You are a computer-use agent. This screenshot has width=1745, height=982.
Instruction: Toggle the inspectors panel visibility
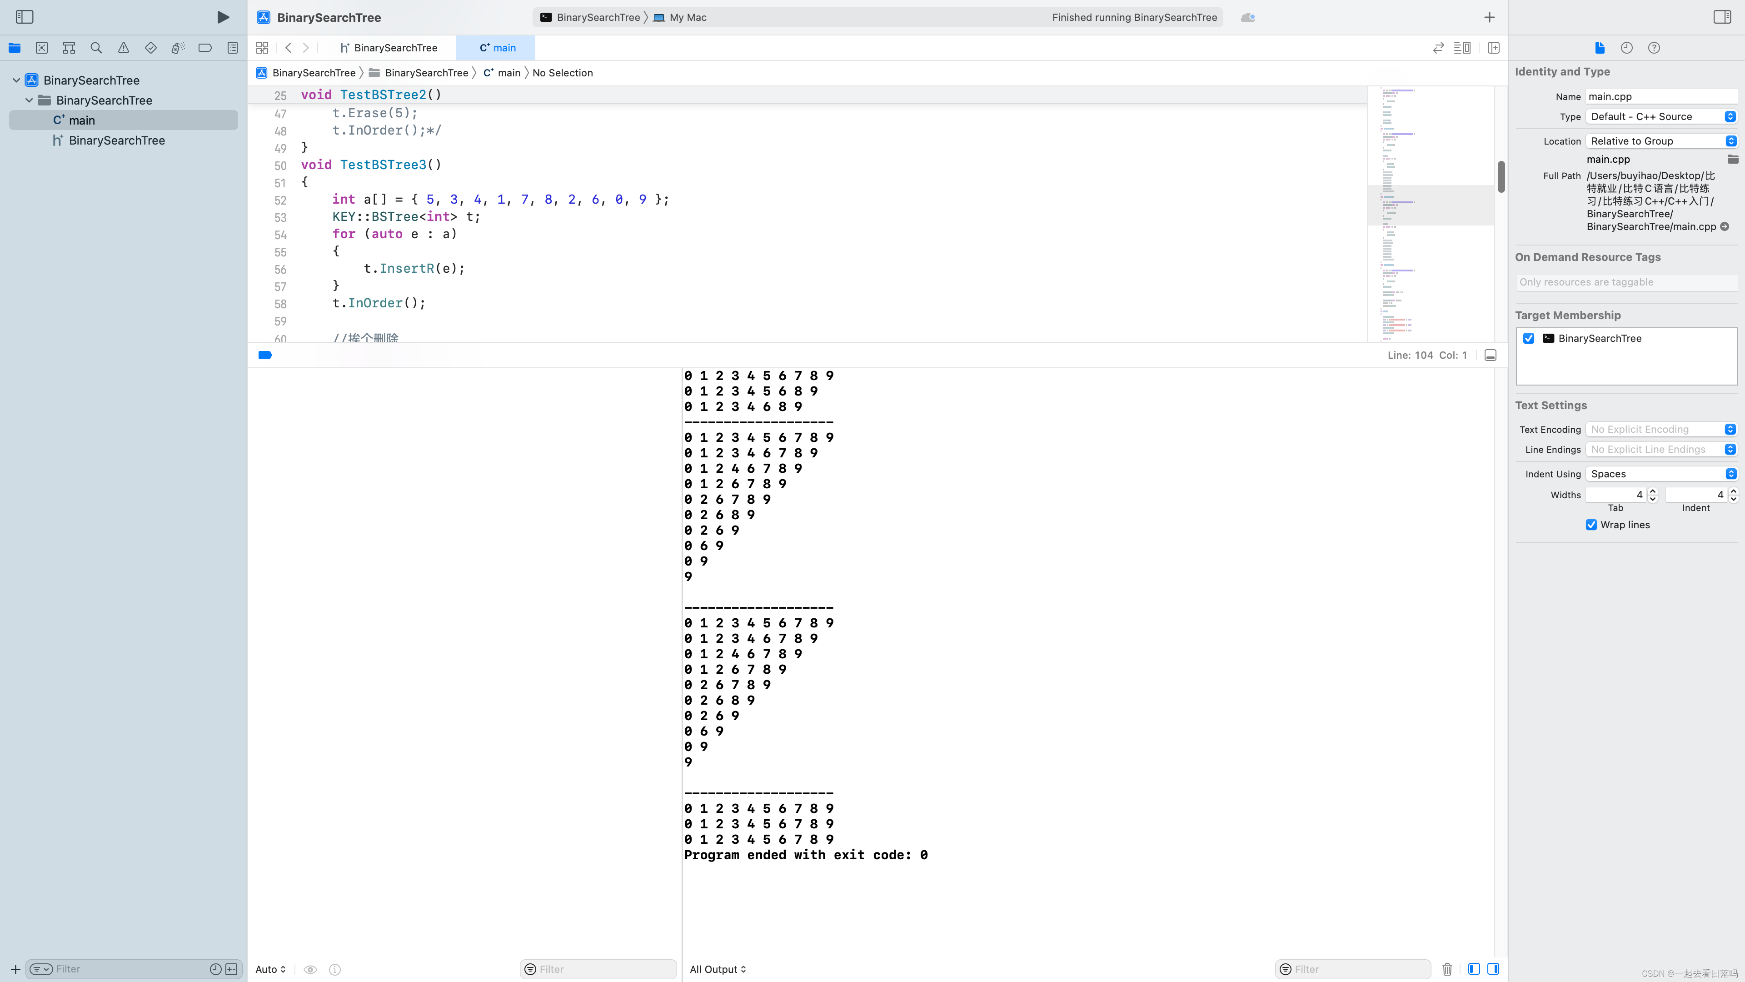[x=1722, y=17]
